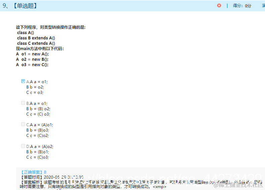The image size is (265, 190).
Task: Click option D line "C c = (C)o3;"
Action: [x=38, y=157]
